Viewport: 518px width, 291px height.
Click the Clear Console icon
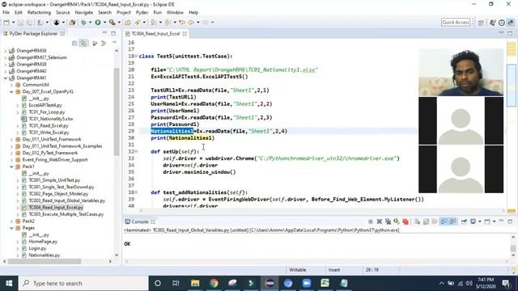(418, 221)
